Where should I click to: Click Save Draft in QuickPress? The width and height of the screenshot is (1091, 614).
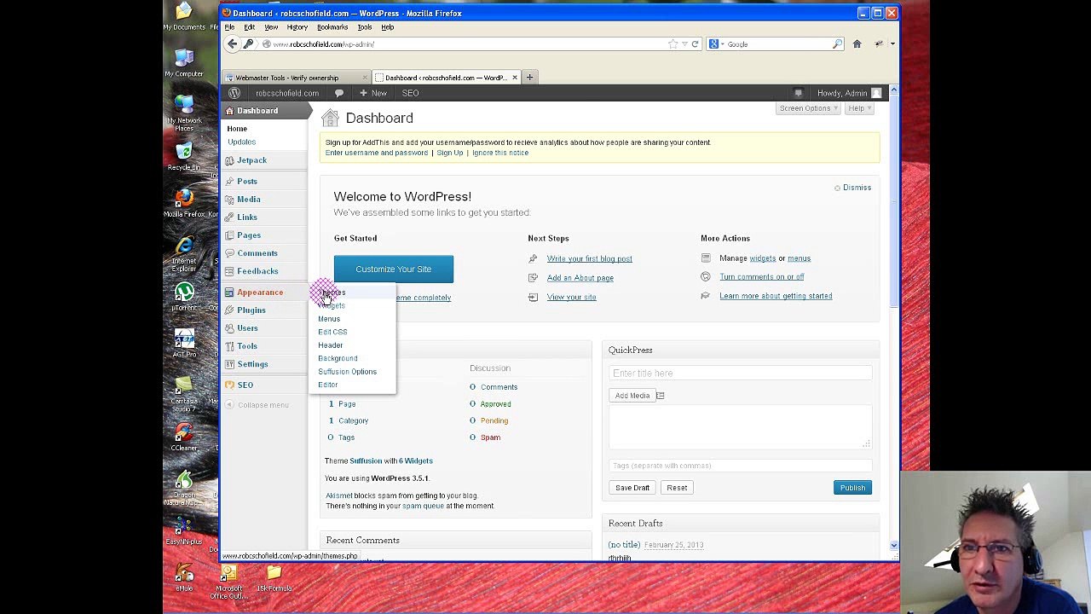point(632,488)
